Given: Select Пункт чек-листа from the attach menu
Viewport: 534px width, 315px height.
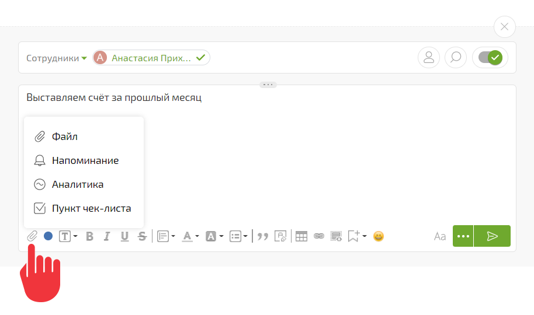Looking at the screenshot, I should (x=84, y=208).
